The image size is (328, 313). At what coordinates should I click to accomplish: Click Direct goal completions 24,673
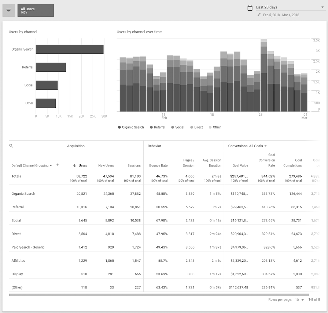296,234
